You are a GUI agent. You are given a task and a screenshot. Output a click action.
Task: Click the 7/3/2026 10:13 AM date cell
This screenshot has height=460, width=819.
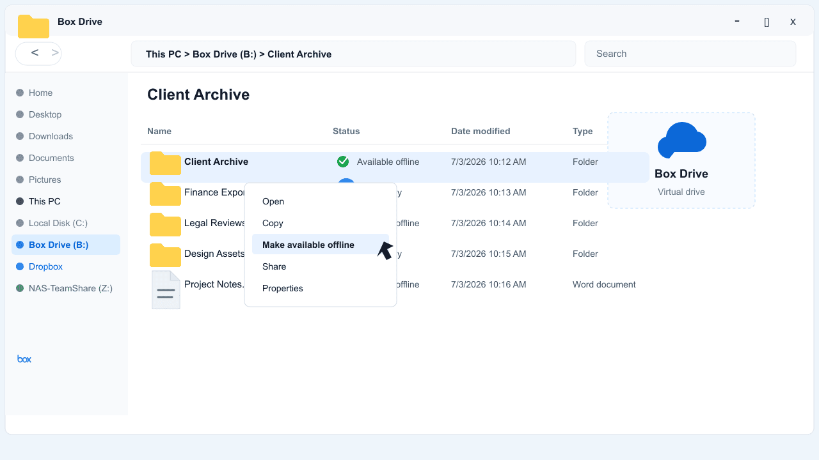(x=489, y=192)
